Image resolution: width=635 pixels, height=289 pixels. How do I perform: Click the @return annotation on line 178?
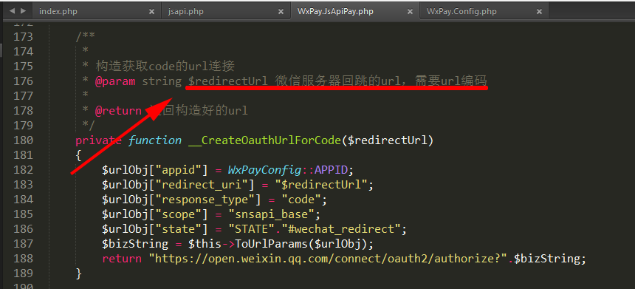pyautogui.click(x=118, y=111)
